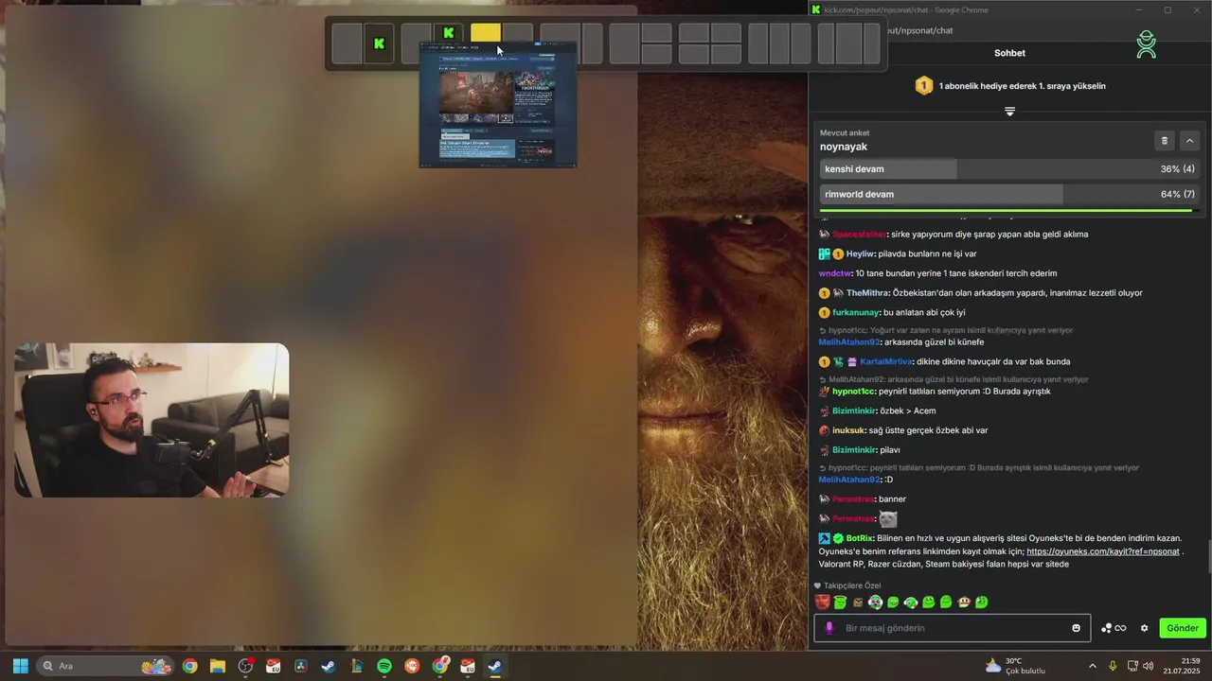This screenshot has height=681, width=1212.
Task: Send message with Gönder button
Action: click(x=1182, y=628)
